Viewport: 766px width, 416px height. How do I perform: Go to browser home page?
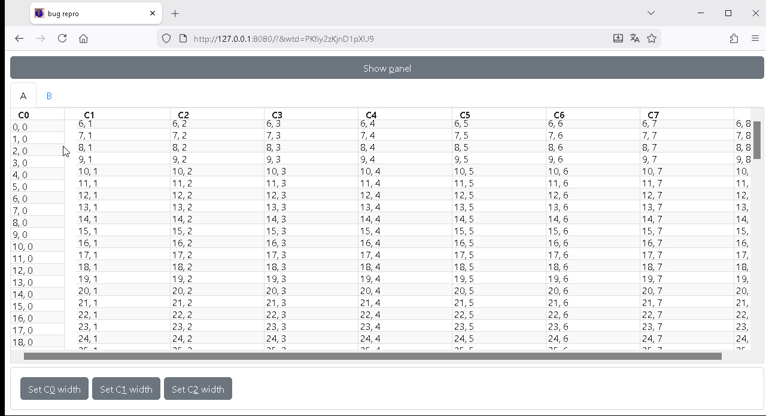coord(83,38)
